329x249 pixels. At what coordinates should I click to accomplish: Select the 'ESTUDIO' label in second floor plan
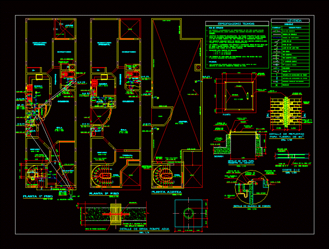click(x=102, y=152)
